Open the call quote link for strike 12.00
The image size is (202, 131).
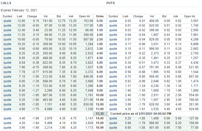7,104
